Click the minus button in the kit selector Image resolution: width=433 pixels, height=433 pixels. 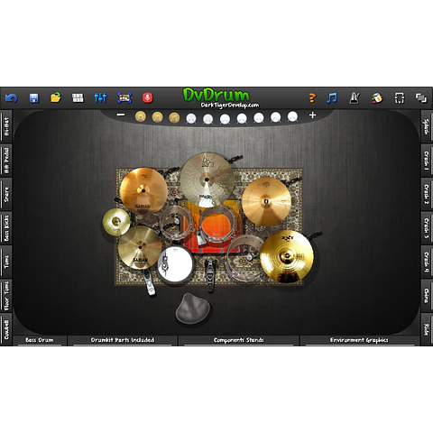pyautogui.click(x=121, y=115)
